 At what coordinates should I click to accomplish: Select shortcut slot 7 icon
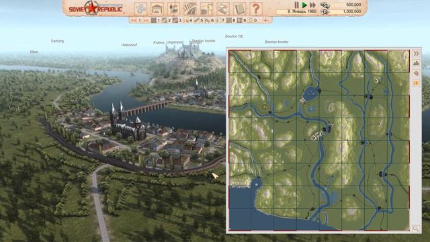[218, 20]
